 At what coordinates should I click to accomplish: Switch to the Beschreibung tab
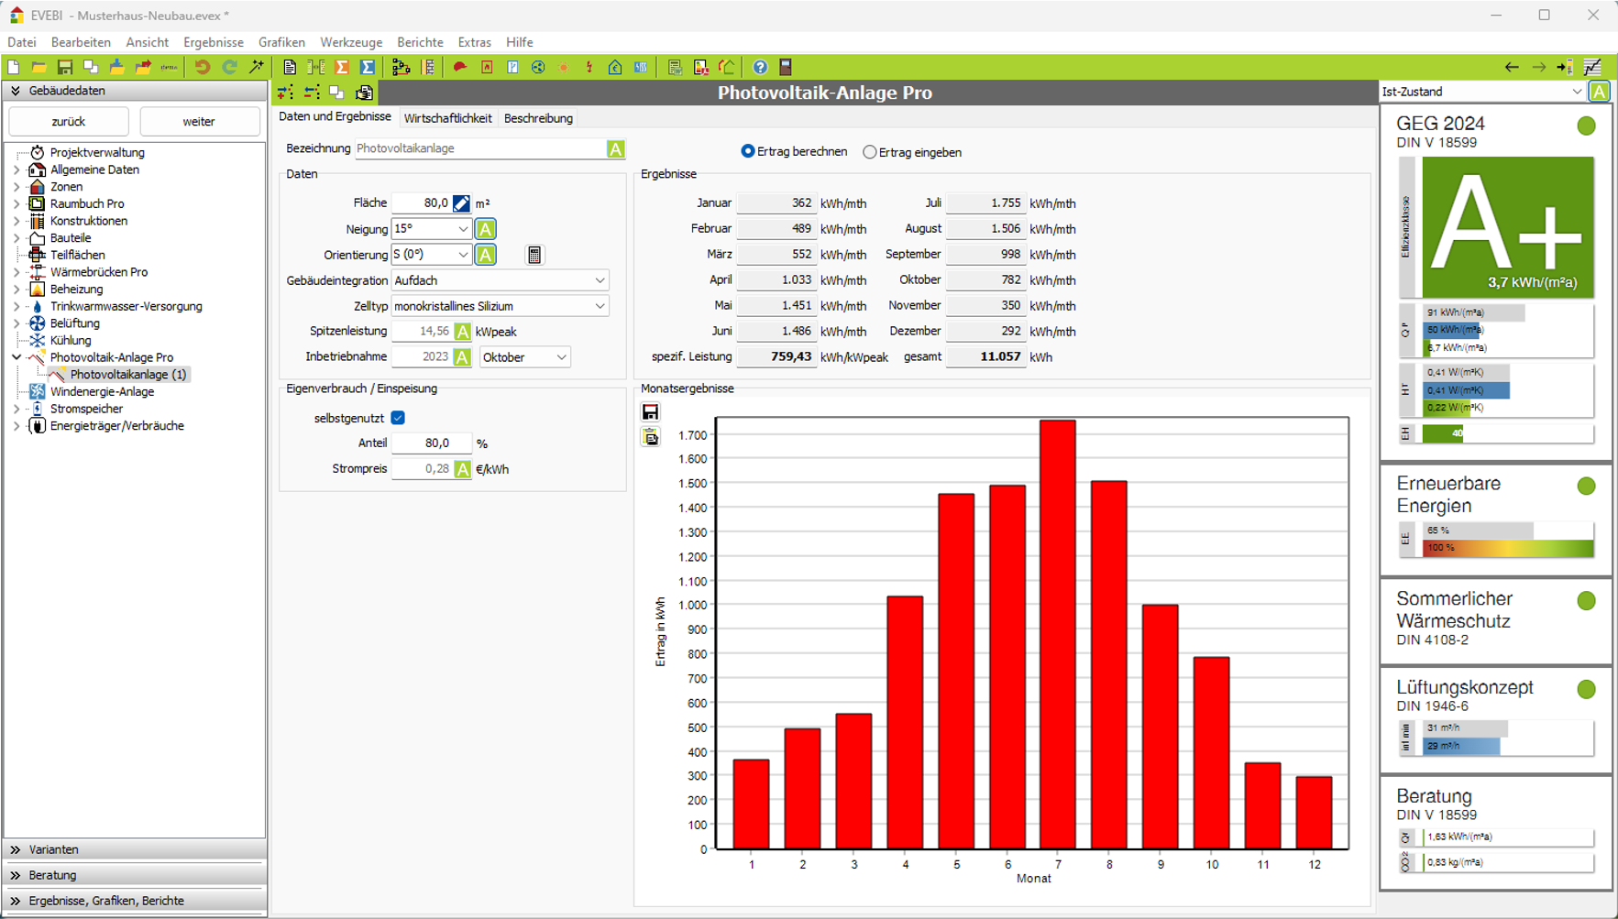(x=538, y=118)
